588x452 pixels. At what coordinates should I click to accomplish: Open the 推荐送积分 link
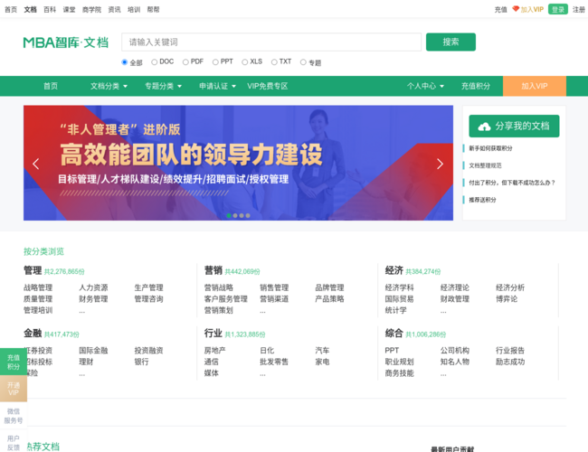point(482,200)
